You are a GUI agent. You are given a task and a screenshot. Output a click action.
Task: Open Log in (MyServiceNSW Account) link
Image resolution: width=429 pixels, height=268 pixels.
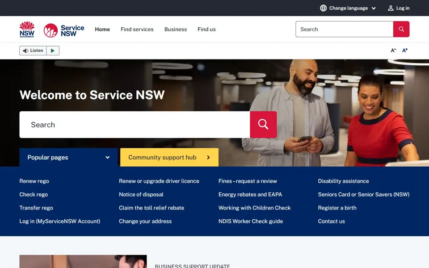coord(59,221)
